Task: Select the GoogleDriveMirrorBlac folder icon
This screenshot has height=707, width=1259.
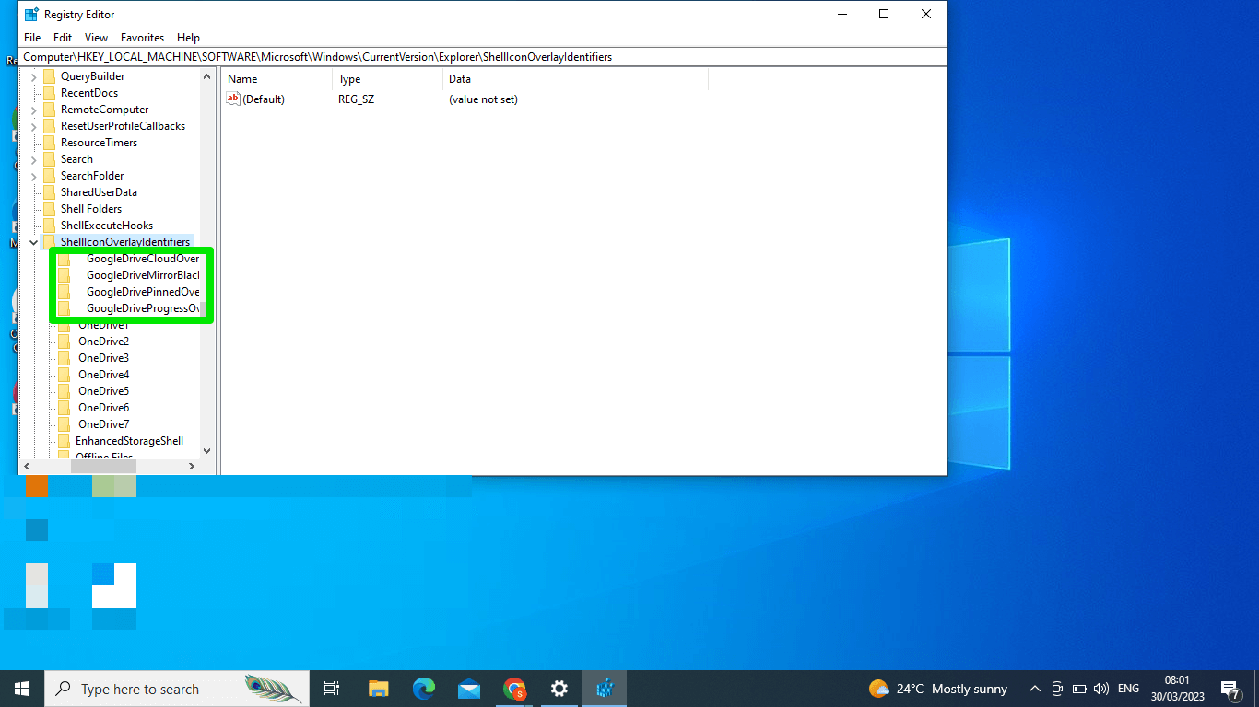Action: tap(64, 275)
